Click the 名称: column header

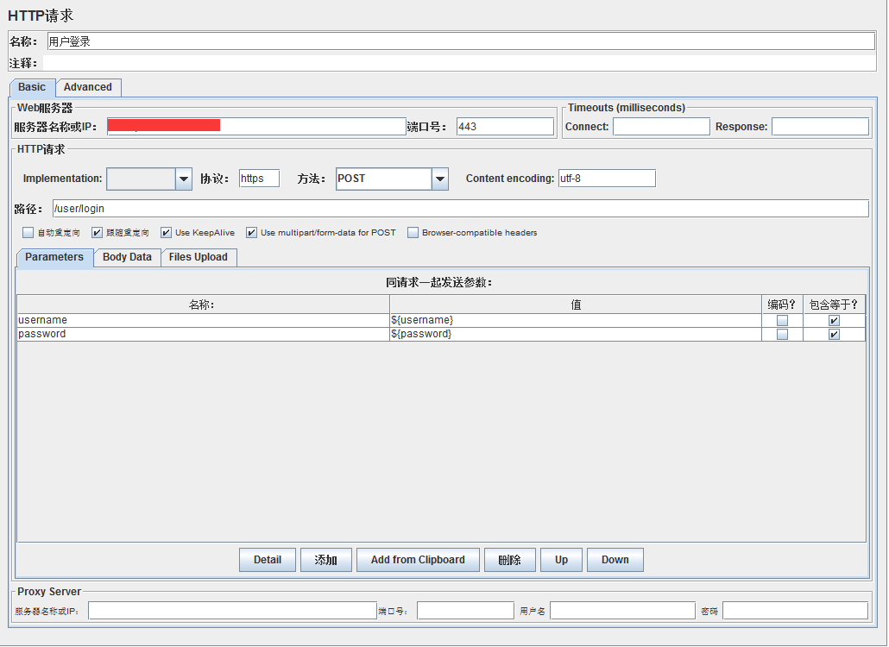click(203, 305)
